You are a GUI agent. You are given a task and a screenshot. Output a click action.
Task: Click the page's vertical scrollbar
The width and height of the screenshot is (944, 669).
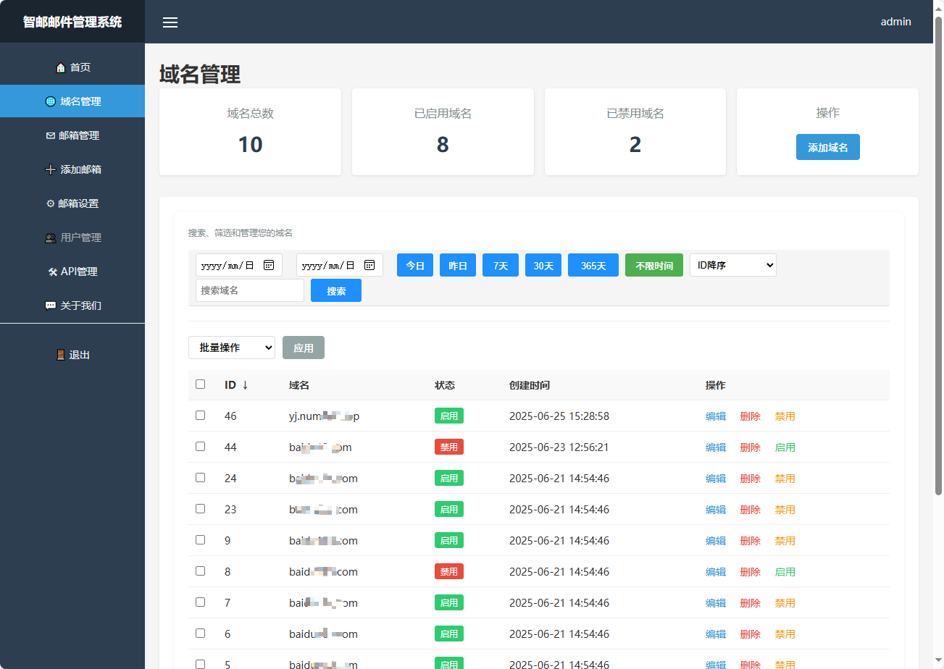(x=938, y=253)
